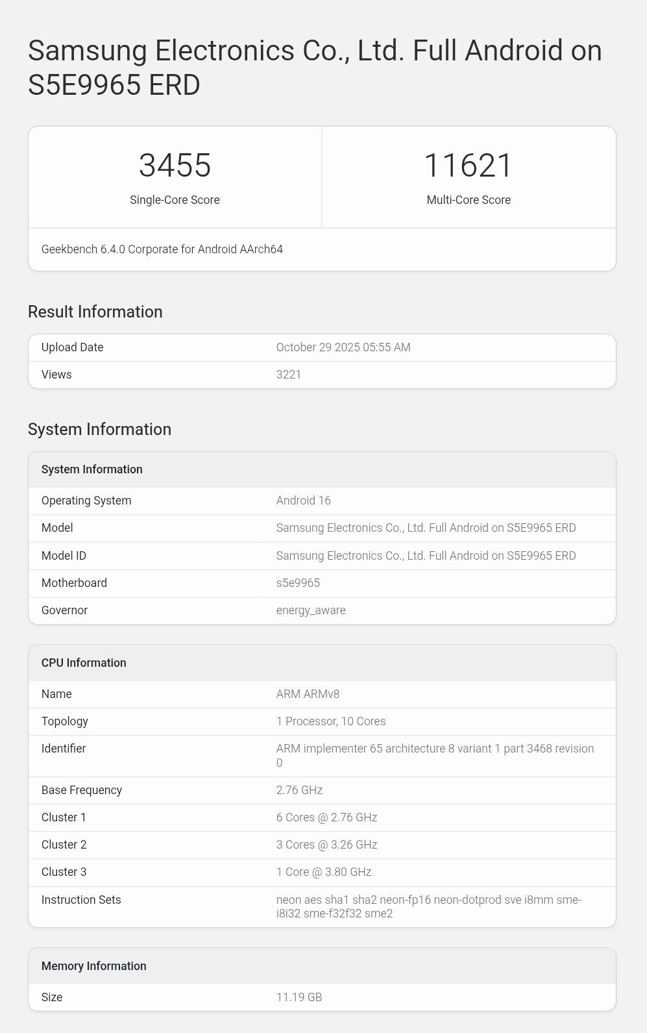The width and height of the screenshot is (647, 1033).
Task: Click the 'Cluster 3' row label
Action: (64, 872)
